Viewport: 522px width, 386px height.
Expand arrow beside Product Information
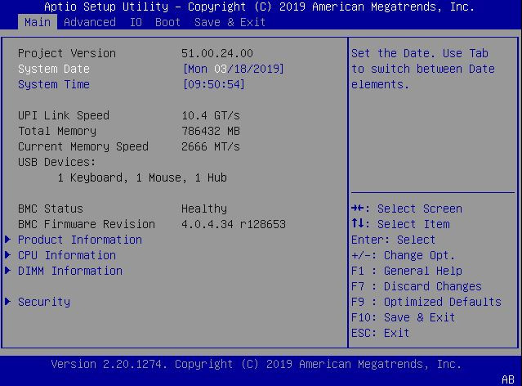click(8, 239)
